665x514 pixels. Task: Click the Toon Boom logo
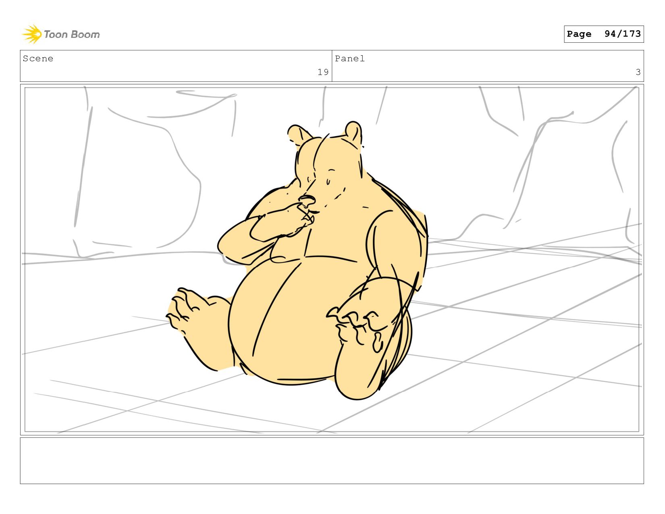coord(60,34)
